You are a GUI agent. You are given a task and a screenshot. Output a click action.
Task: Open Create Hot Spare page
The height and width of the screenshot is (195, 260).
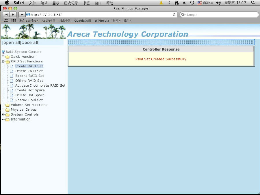coord(30,90)
